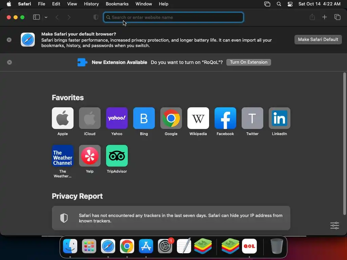
Task: Click the start page vertical scrollbar
Action: (344, 144)
